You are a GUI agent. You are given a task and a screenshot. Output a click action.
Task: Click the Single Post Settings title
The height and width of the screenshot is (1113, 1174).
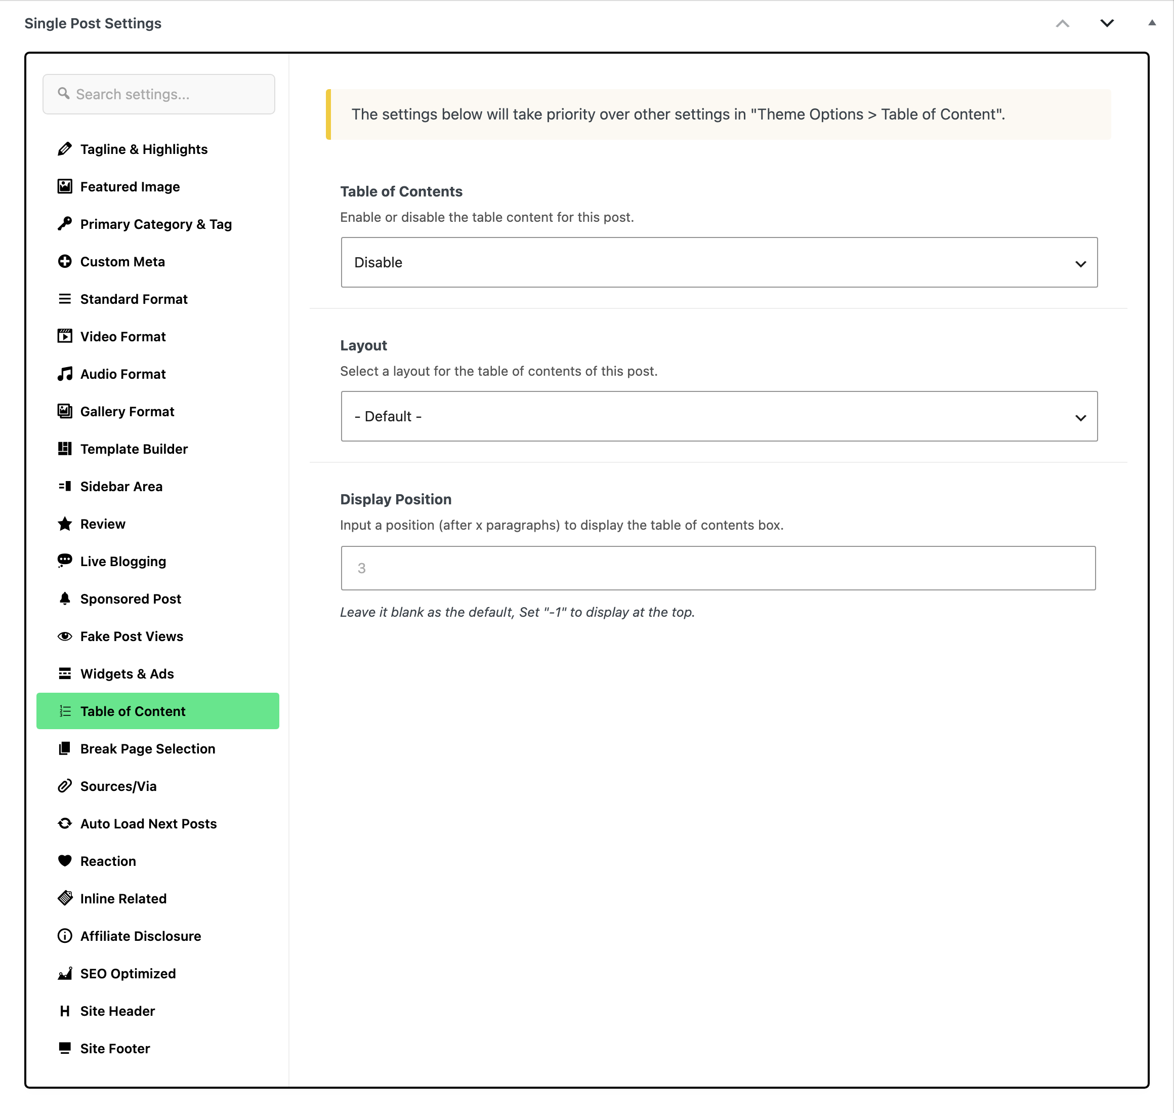point(93,23)
